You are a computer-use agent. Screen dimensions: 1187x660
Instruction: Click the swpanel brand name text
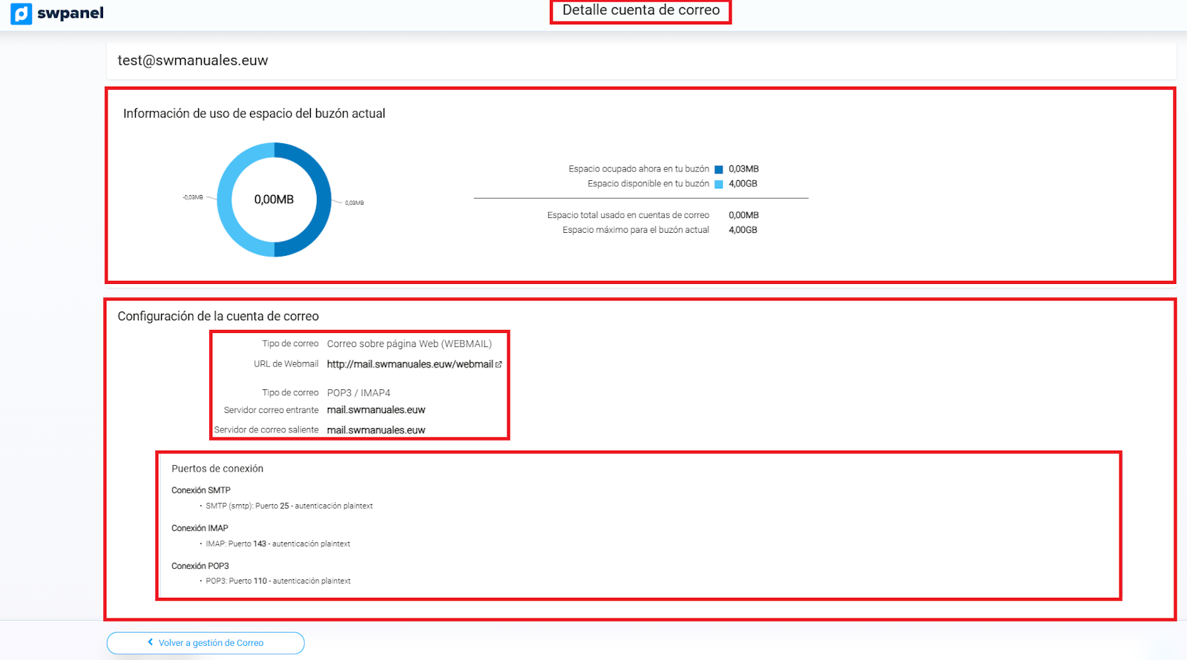coord(70,13)
